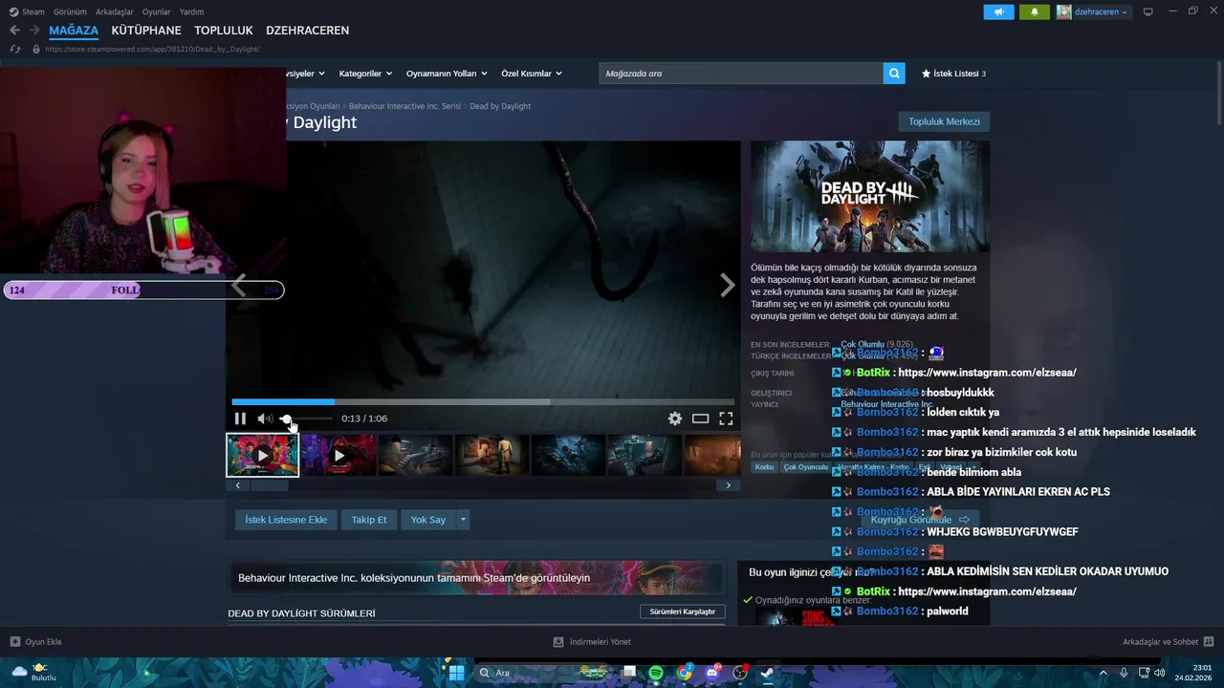Open Spotify from the taskbar
This screenshot has width=1224, height=688.
pyautogui.click(x=656, y=673)
